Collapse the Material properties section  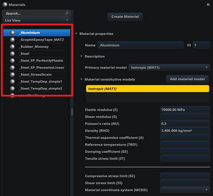[x=76, y=34]
